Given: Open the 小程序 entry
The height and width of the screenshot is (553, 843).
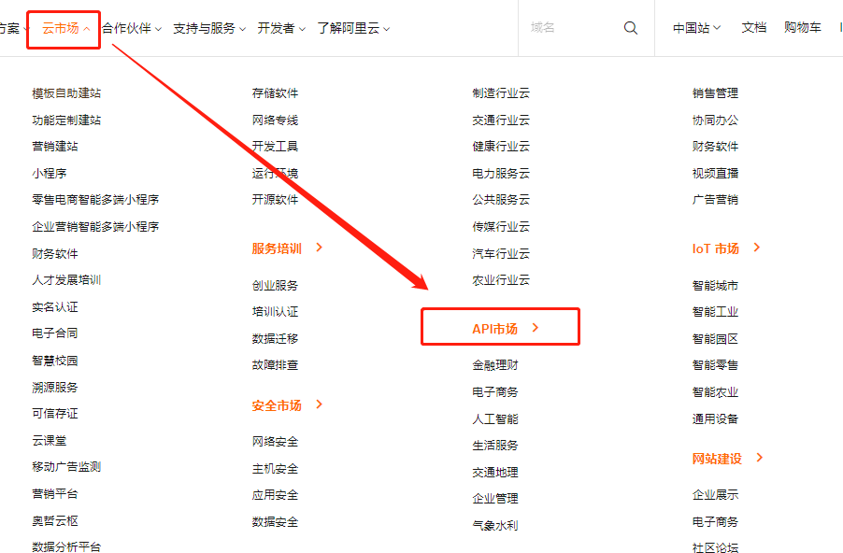Looking at the screenshot, I should click(49, 173).
